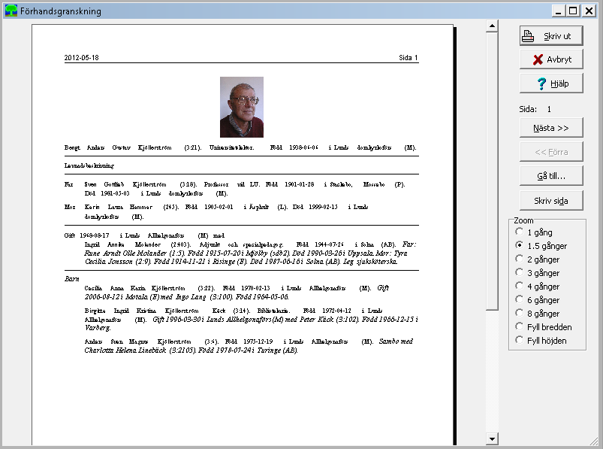This screenshot has height=449, width=603.
Task: Click the Sida: 1 page indicator
Action: coord(535,109)
